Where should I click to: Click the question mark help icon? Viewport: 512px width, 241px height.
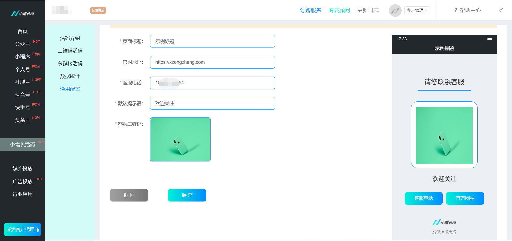(x=455, y=10)
